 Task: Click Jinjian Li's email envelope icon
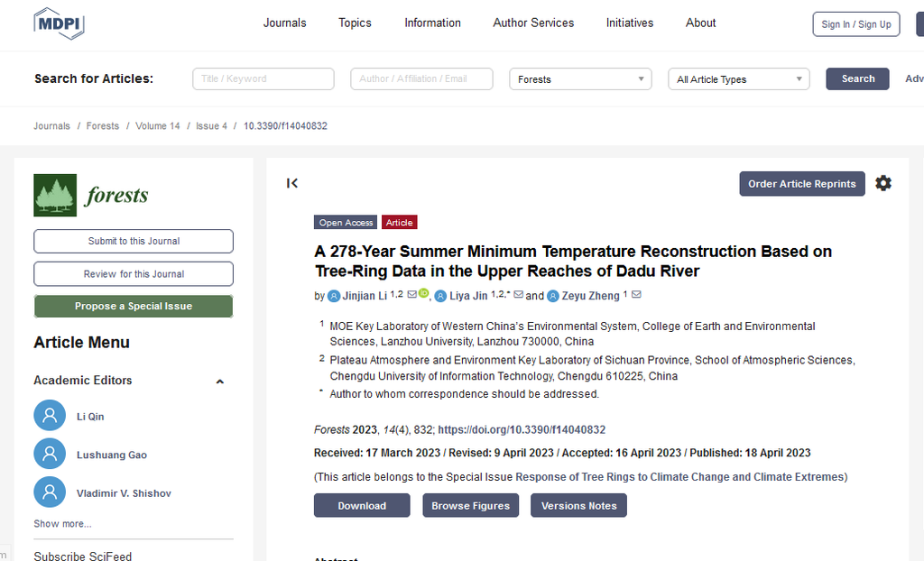coord(411,294)
